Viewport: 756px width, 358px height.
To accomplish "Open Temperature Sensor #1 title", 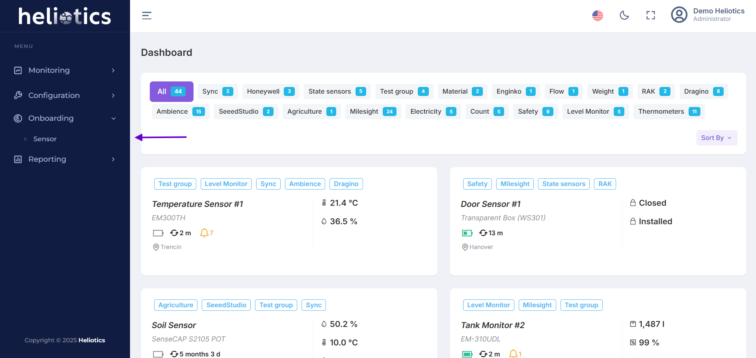I will coord(197,204).
